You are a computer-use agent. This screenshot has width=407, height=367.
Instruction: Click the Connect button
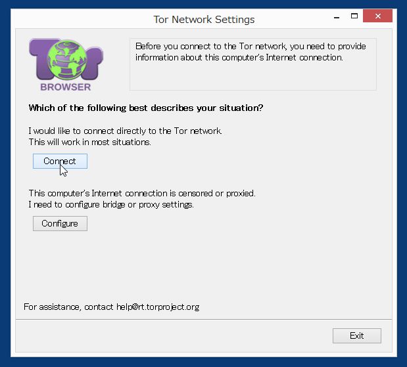tap(60, 162)
